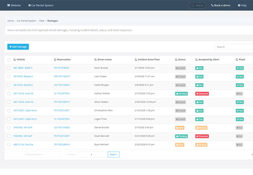Click the Disputed badge in Noah Bennett row
This screenshot has width=253, height=175.
point(202,136)
